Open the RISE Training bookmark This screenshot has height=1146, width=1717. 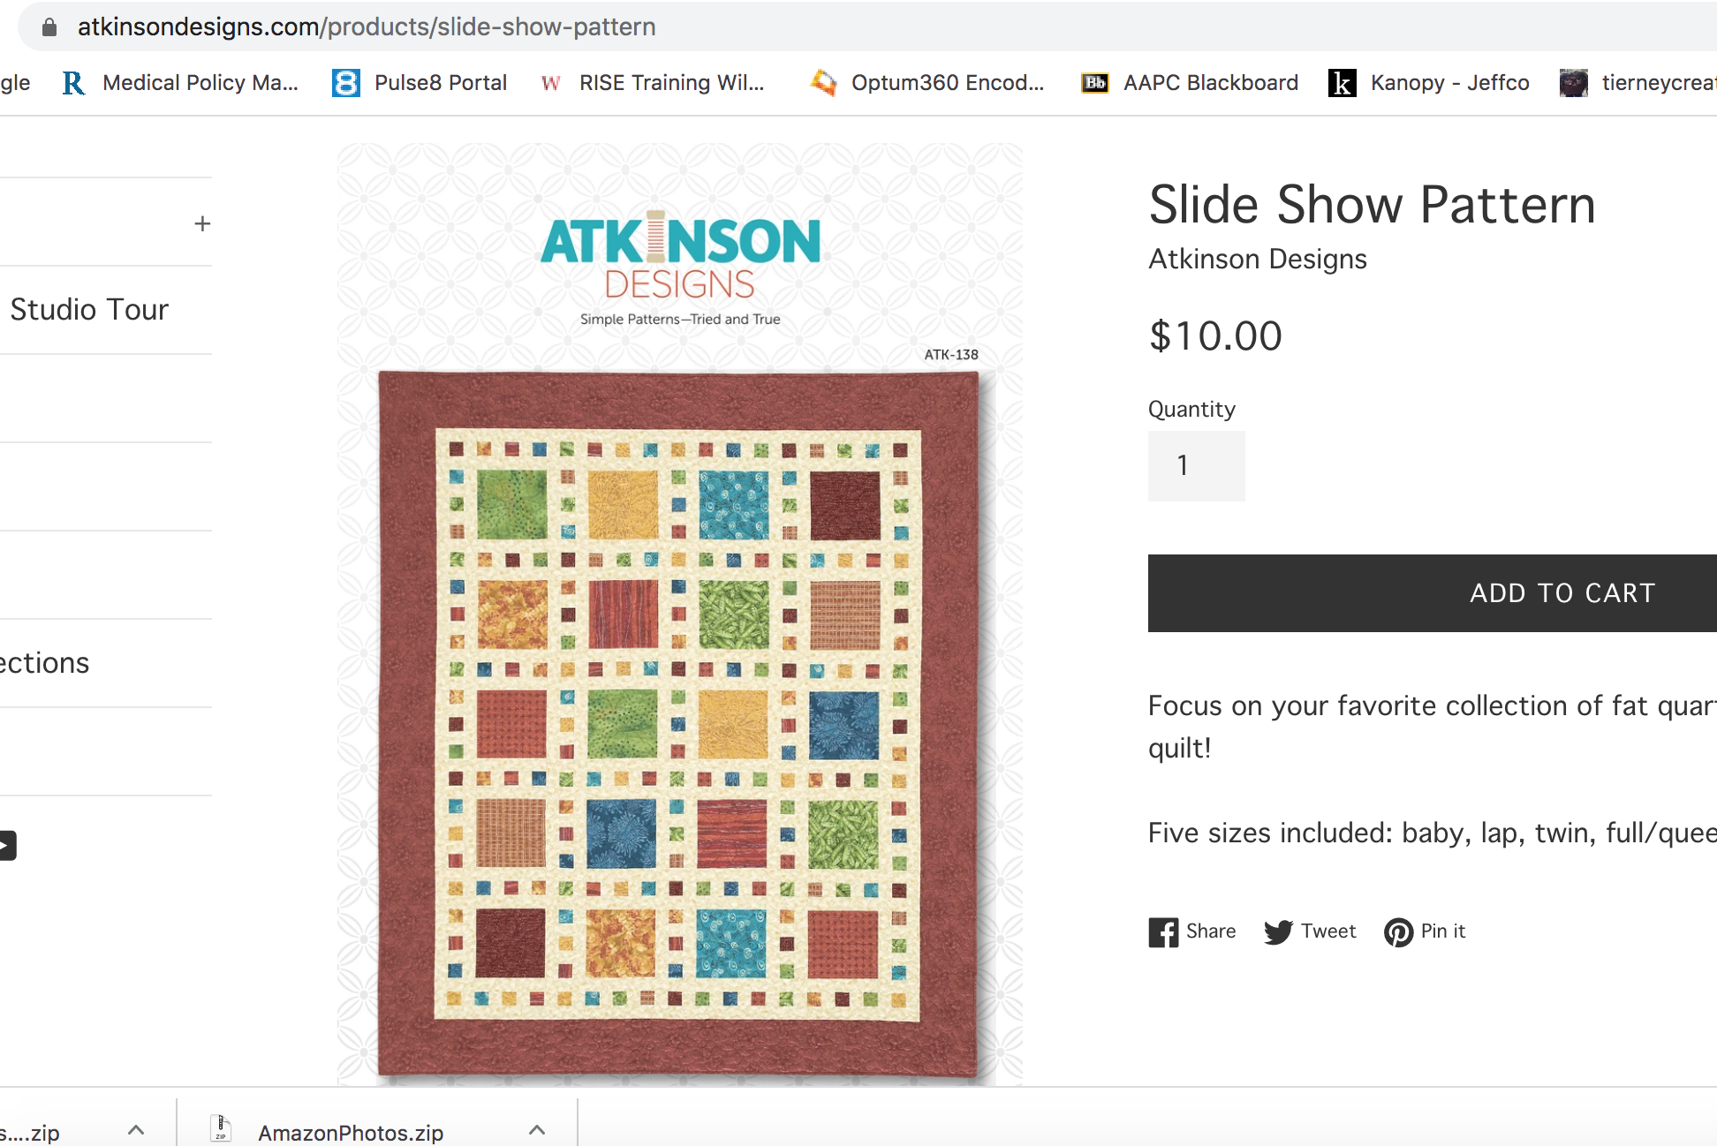click(653, 83)
